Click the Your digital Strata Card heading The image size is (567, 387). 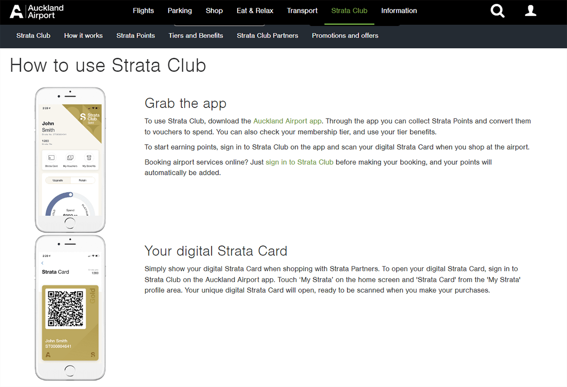[x=215, y=250]
